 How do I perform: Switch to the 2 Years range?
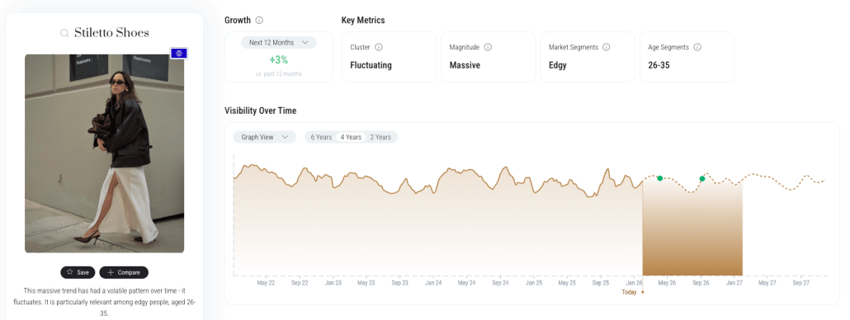(380, 137)
